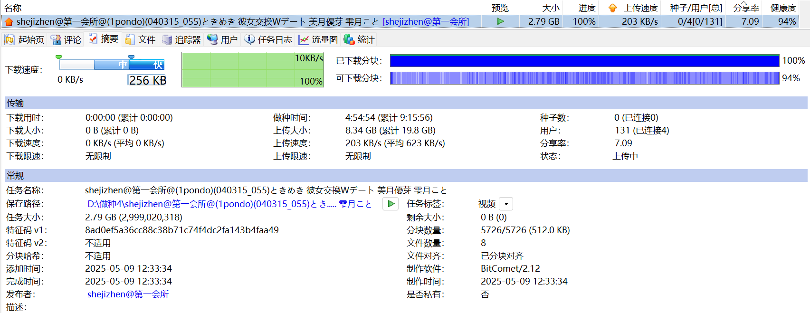This screenshot has height=313, width=810.
Task: Click the 5726/5726 (512.0 KB) value
Action: point(525,230)
